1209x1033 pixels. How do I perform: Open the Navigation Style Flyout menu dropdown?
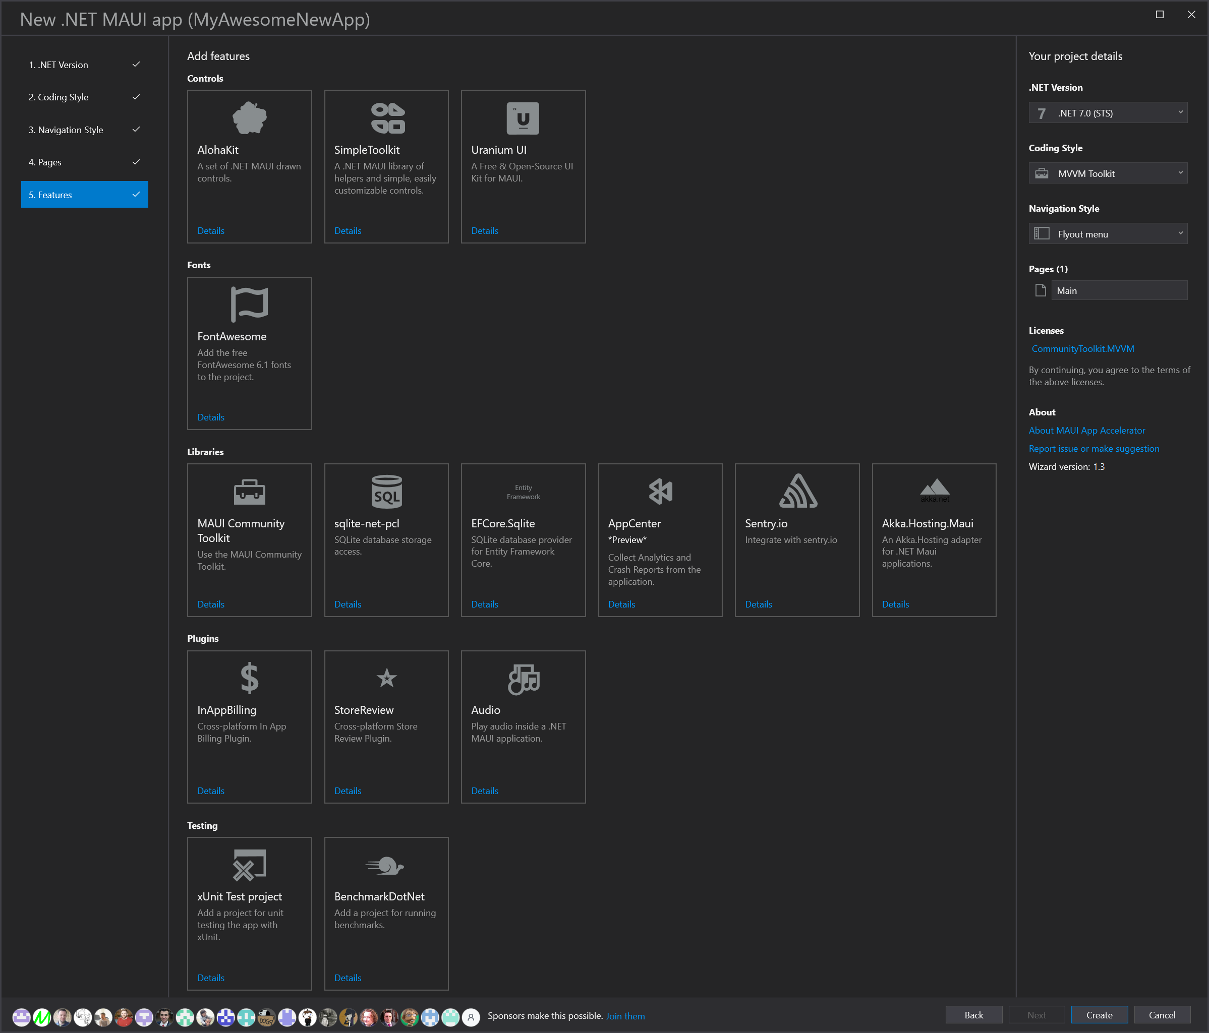coord(1108,234)
